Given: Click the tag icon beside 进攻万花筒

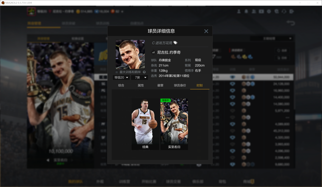Looking at the screenshot, I should (176, 43).
